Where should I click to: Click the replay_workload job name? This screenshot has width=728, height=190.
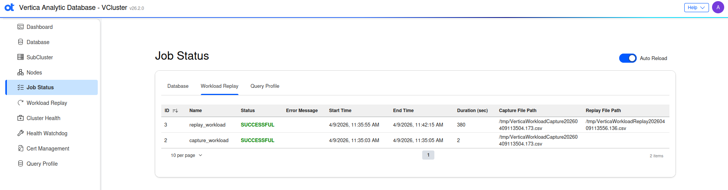(207, 125)
